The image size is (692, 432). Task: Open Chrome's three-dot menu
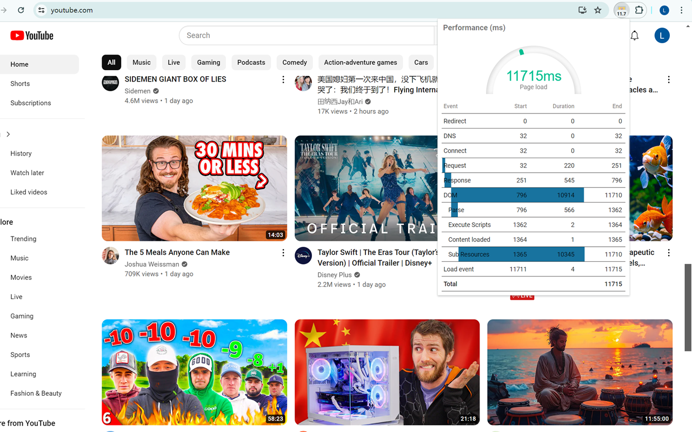[682, 10]
